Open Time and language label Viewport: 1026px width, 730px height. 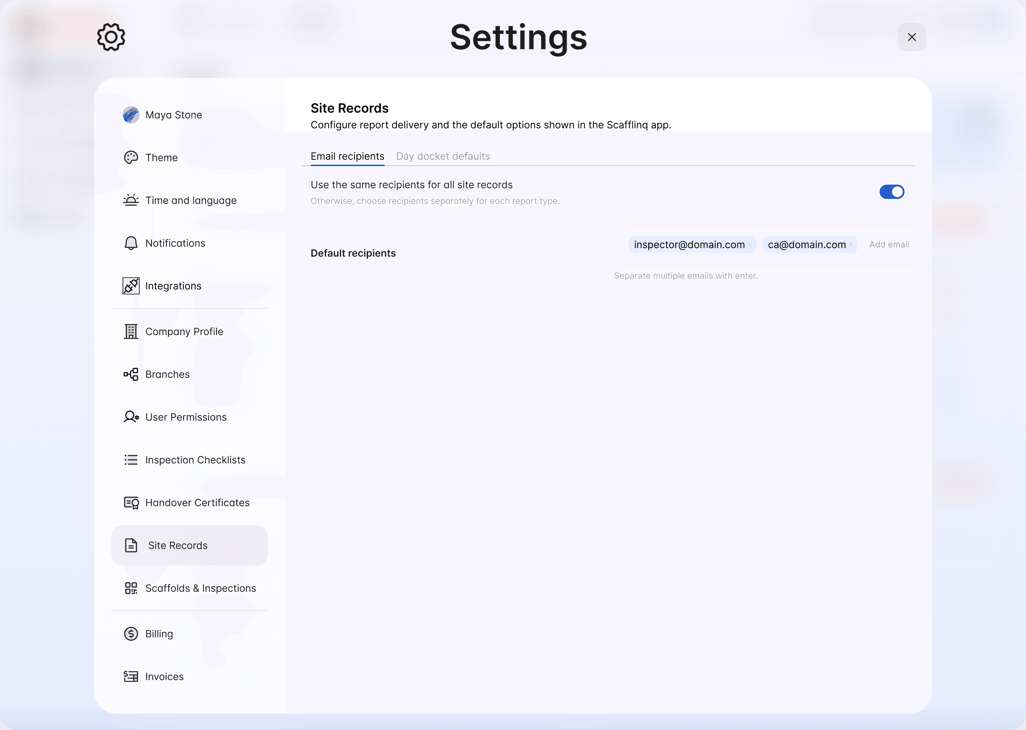tap(191, 200)
